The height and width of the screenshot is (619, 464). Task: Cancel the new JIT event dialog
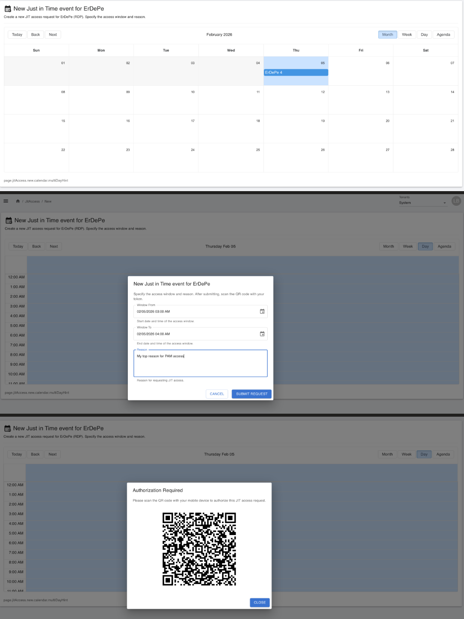[x=217, y=394]
